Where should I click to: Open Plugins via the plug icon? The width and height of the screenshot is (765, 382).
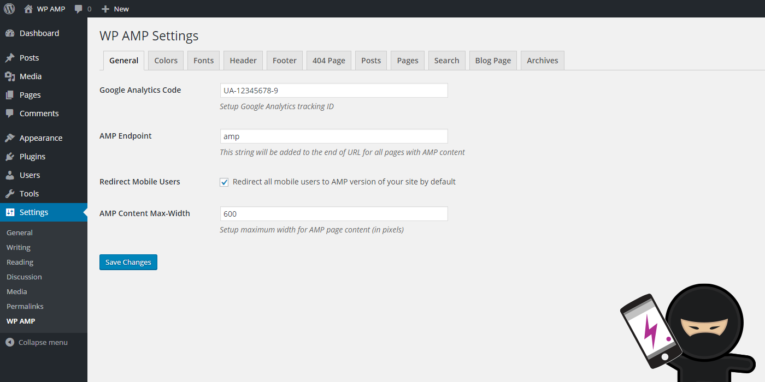tap(11, 157)
